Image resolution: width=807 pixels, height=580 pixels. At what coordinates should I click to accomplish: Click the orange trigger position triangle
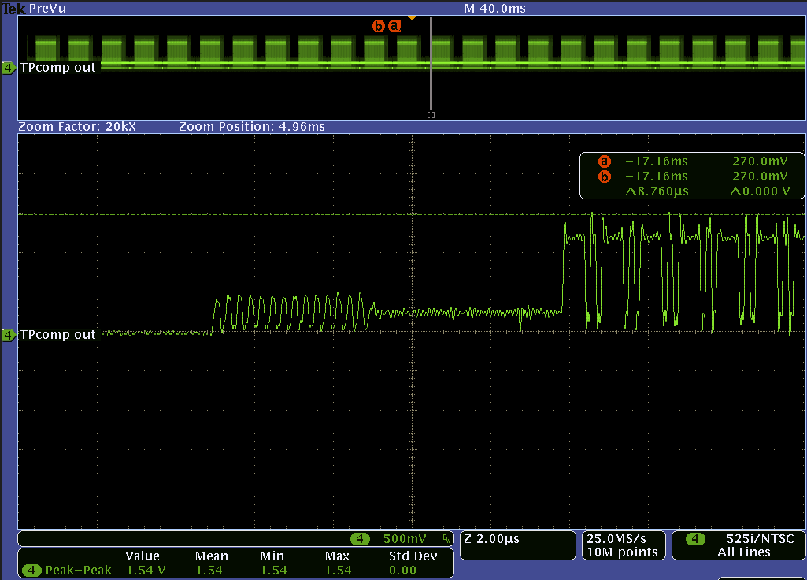(x=412, y=18)
